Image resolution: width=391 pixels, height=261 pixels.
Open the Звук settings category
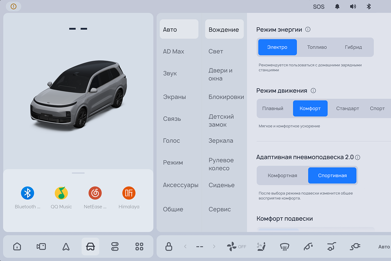(x=170, y=73)
